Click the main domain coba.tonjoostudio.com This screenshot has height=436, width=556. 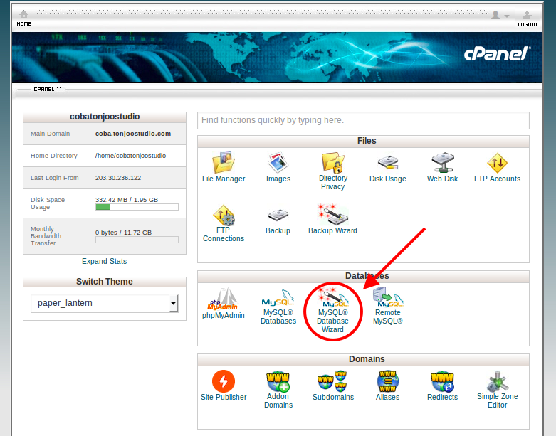(x=133, y=134)
